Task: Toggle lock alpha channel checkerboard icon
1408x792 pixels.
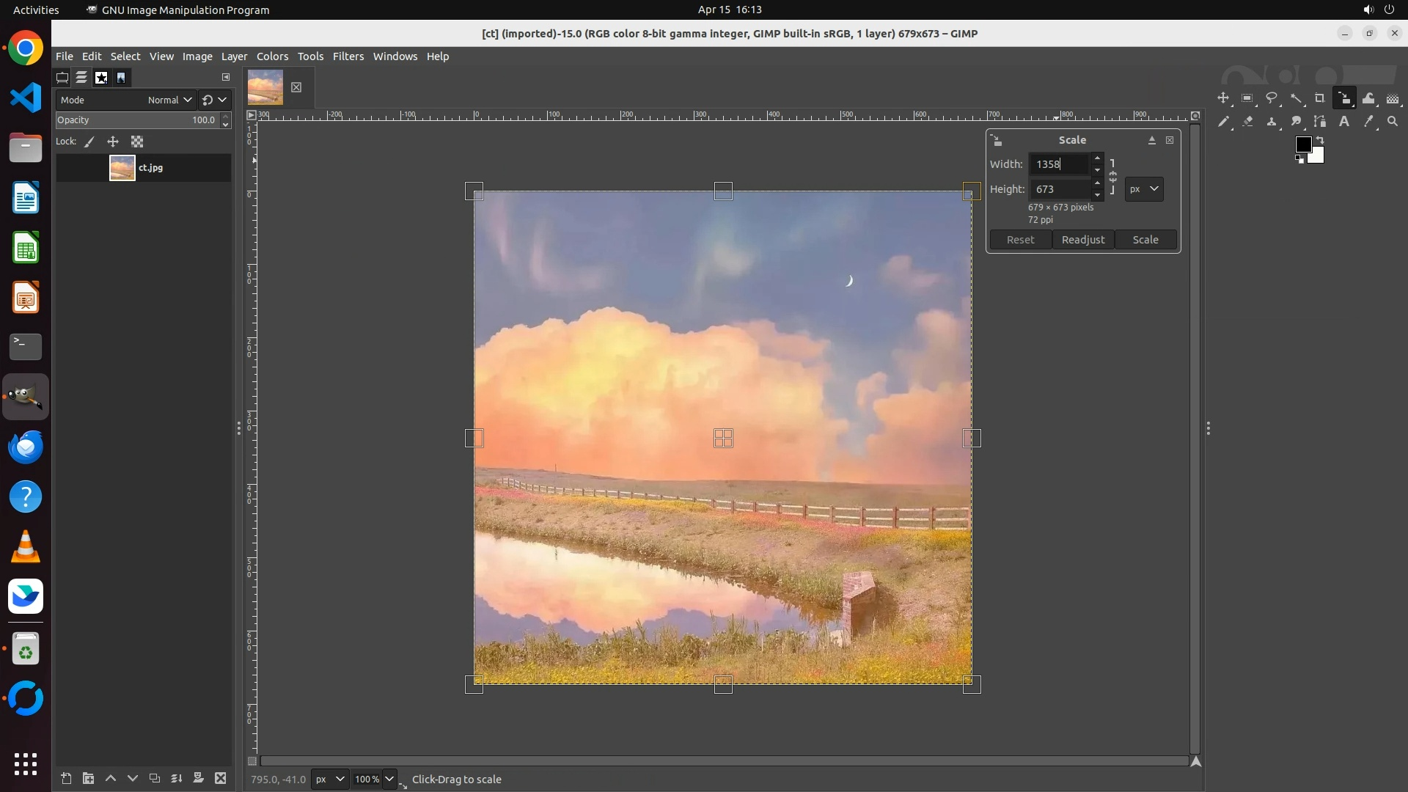Action: [137, 142]
